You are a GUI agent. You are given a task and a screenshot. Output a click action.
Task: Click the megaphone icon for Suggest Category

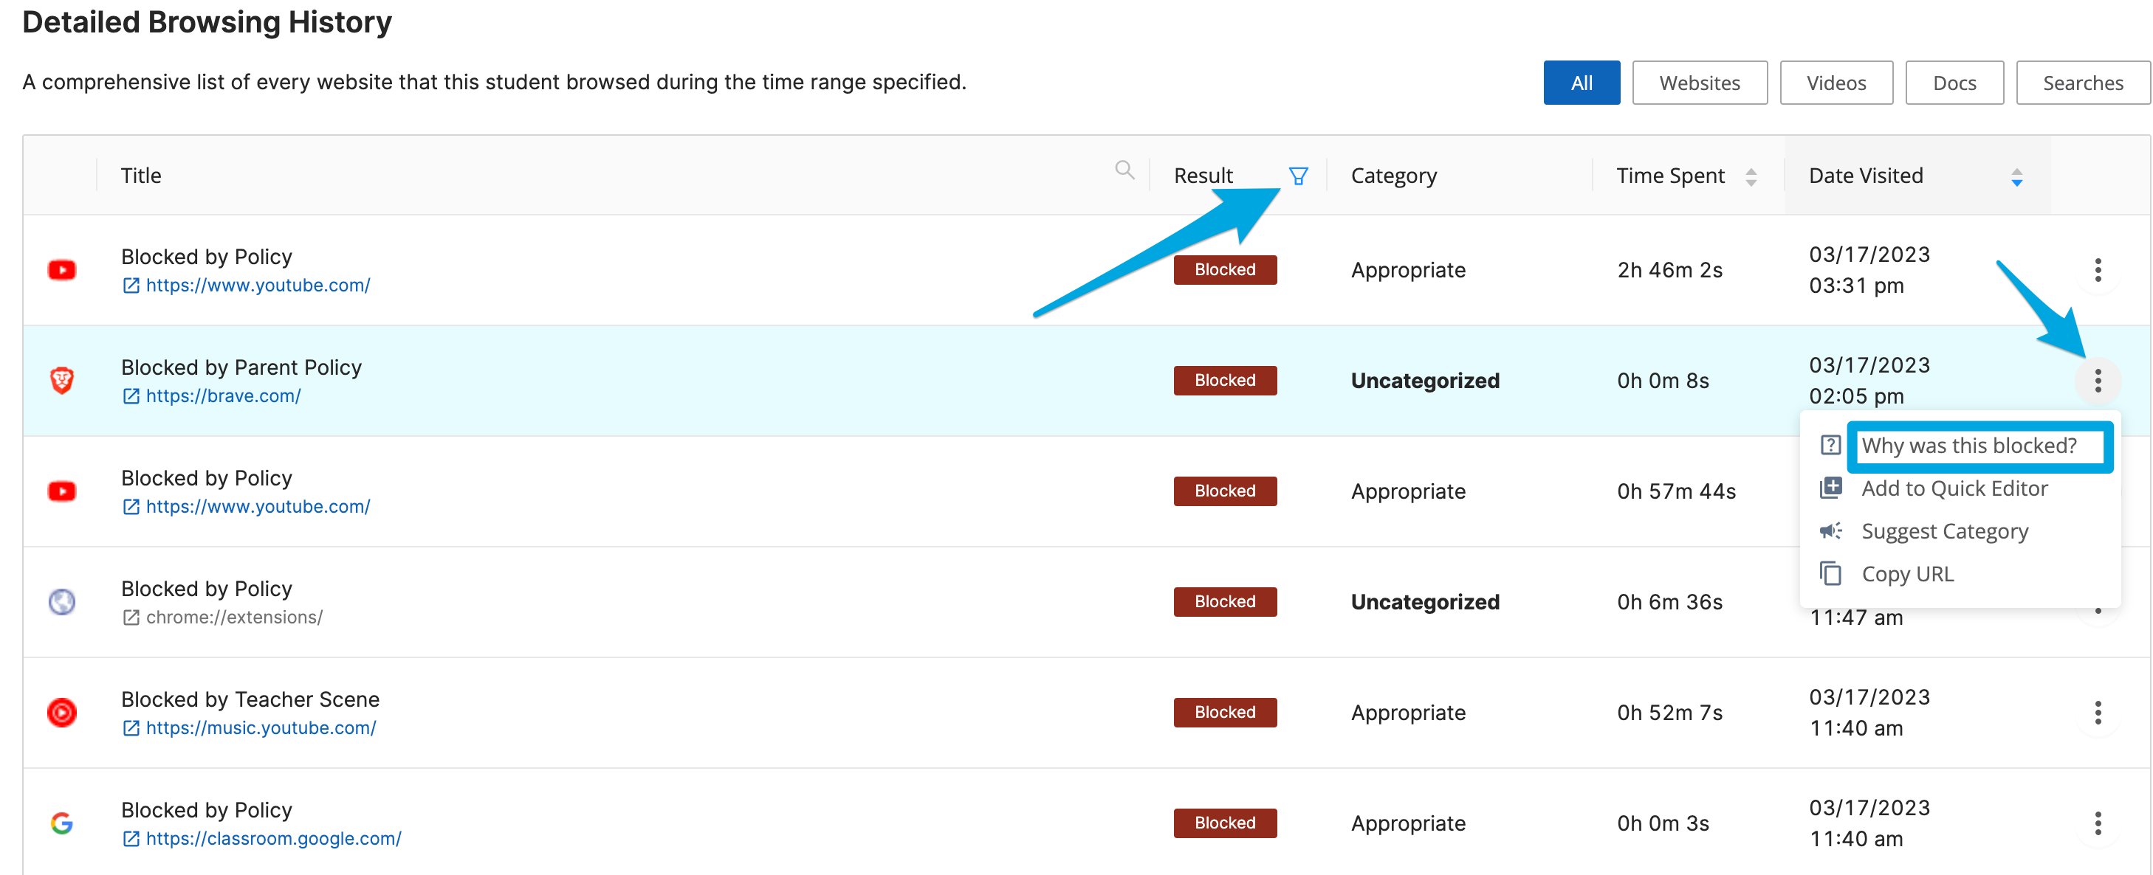[x=1830, y=531]
